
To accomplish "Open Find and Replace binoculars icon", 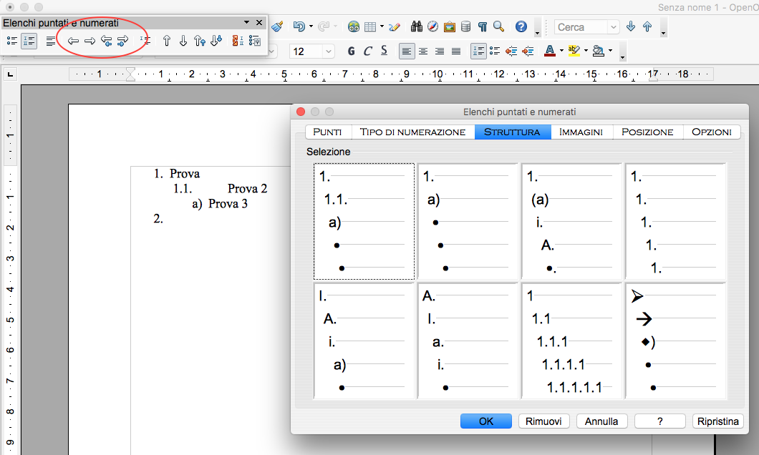I will (416, 26).
